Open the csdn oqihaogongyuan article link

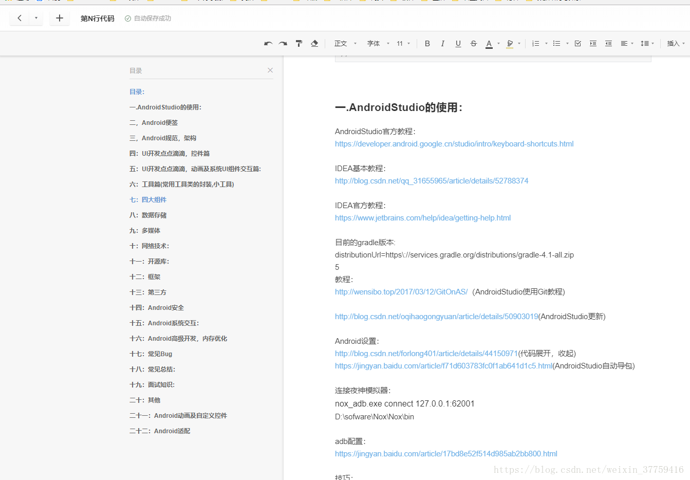pyautogui.click(x=437, y=317)
